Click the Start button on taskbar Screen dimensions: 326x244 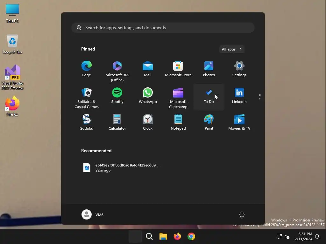coord(135,236)
